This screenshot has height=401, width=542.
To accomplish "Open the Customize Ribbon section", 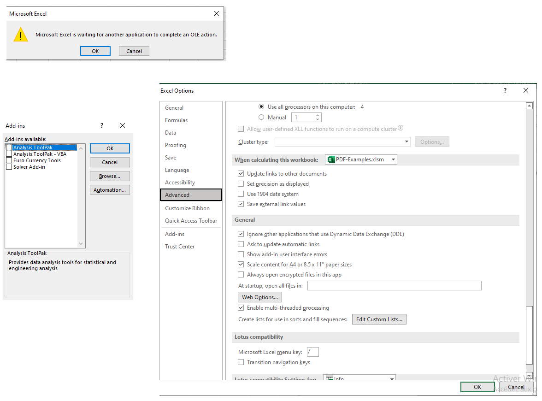I will 186,208.
